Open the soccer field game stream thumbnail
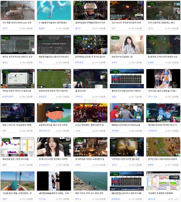Image resolution: width=181 pixels, height=202 pixels. point(54,79)
